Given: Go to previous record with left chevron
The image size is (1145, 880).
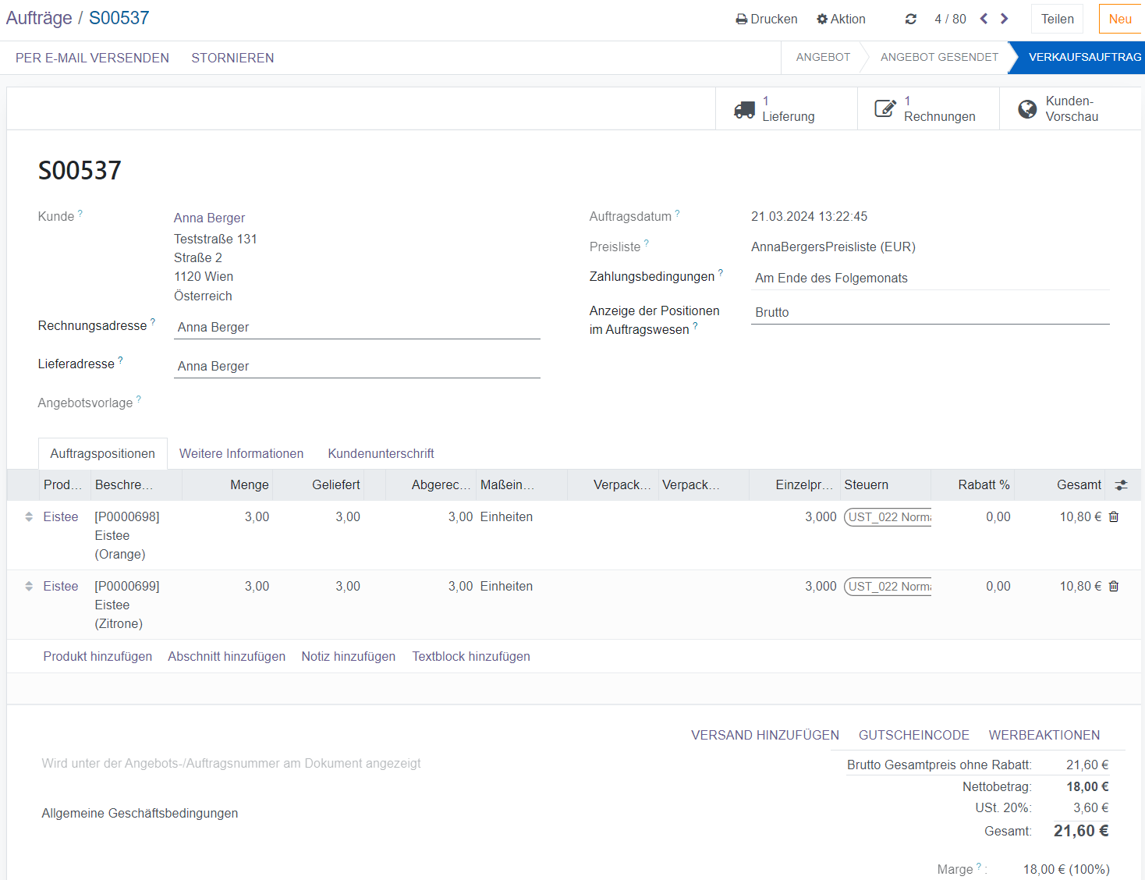Looking at the screenshot, I should point(984,19).
